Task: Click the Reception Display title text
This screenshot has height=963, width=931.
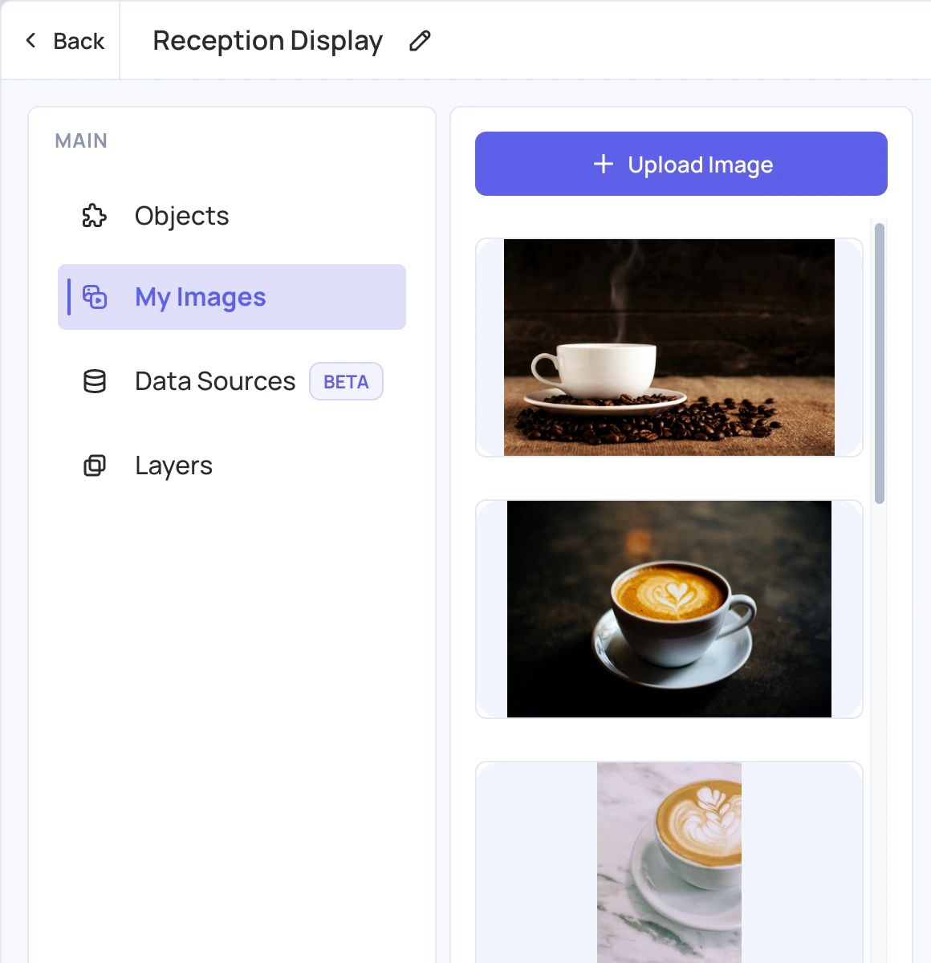Action: [x=268, y=41]
